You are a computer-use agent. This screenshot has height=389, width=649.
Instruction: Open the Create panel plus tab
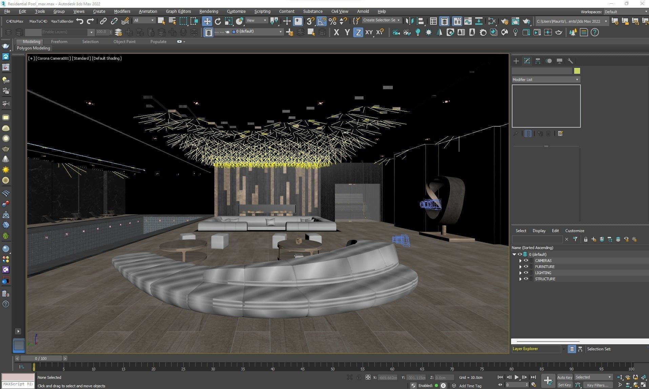[x=516, y=61]
